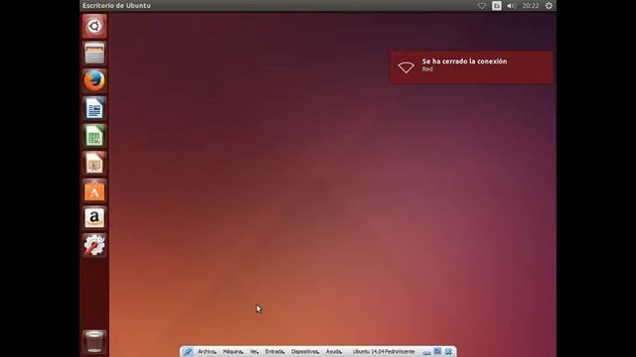Exit fullscreen using mini toolbar restore icon
This screenshot has height=357, width=636.
(437, 351)
